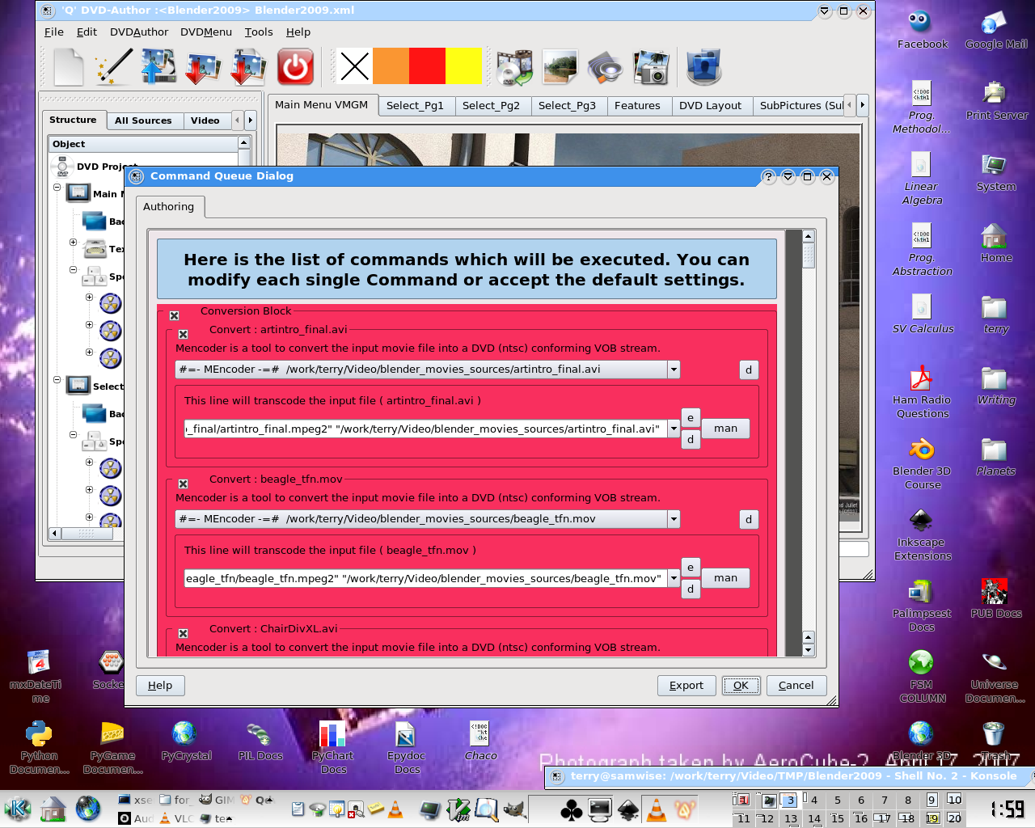Open the MEncoder artintro_final.avi combo box dropdown
The width and height of the screenshot is (1035, 828).
pyautogui.click(x=674, y=370)
